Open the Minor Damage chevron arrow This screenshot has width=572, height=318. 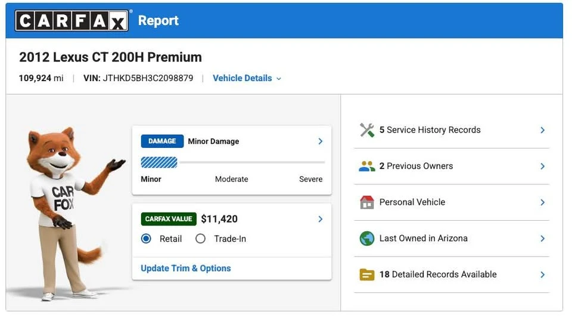321,141
